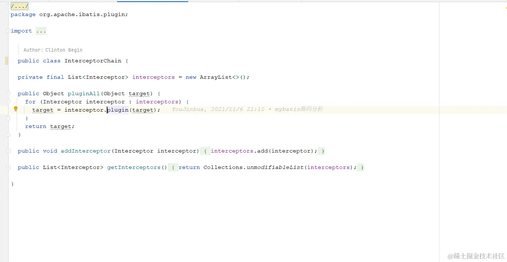This screenshot has width=507, height=262.
Task: Expand addInterceptor method via its gutter plus
Action: pos(8,151)
